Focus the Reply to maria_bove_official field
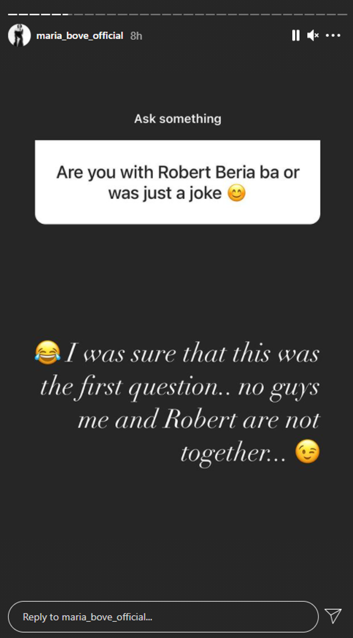 163,616
